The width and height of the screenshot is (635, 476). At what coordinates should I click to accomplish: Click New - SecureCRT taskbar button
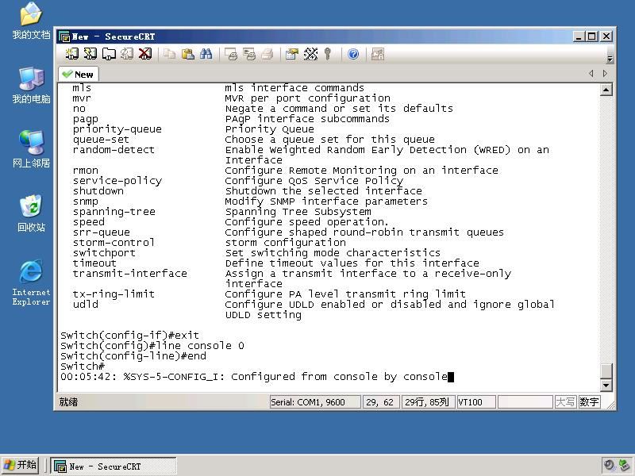click(114, 466)
